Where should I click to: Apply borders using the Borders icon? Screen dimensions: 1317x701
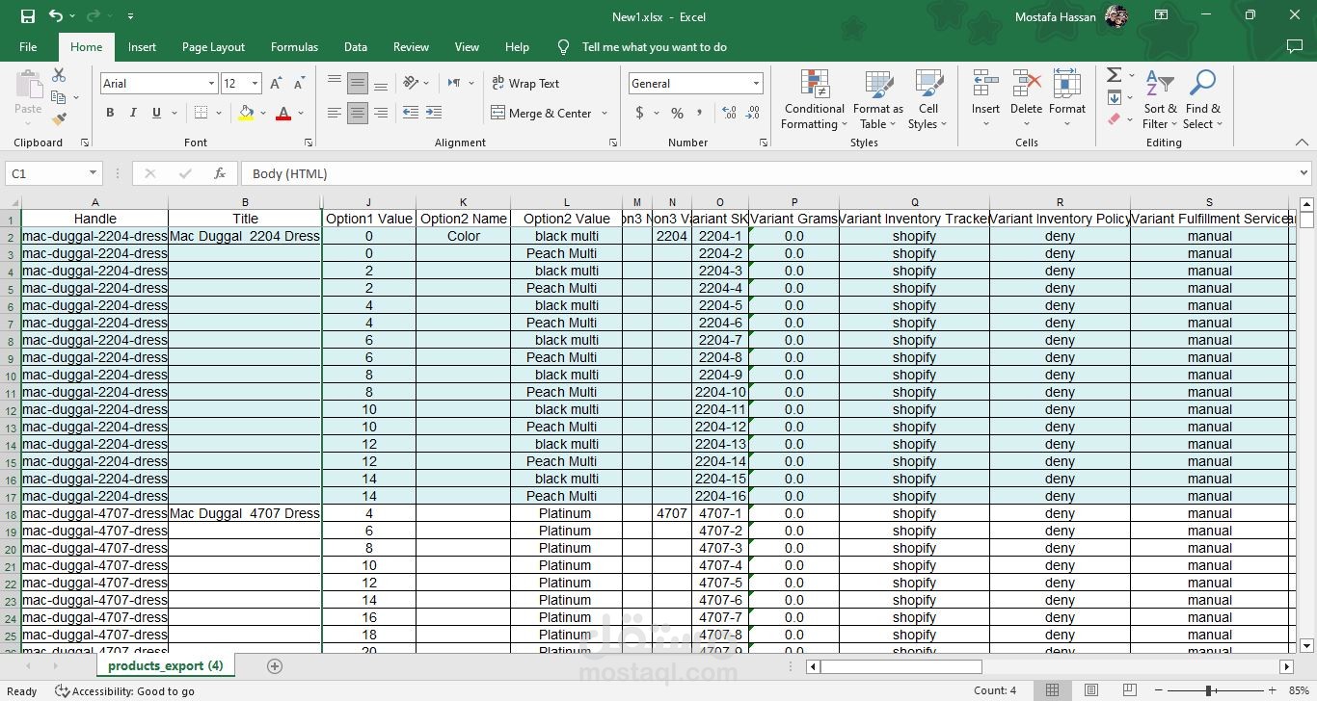[199, 113]
